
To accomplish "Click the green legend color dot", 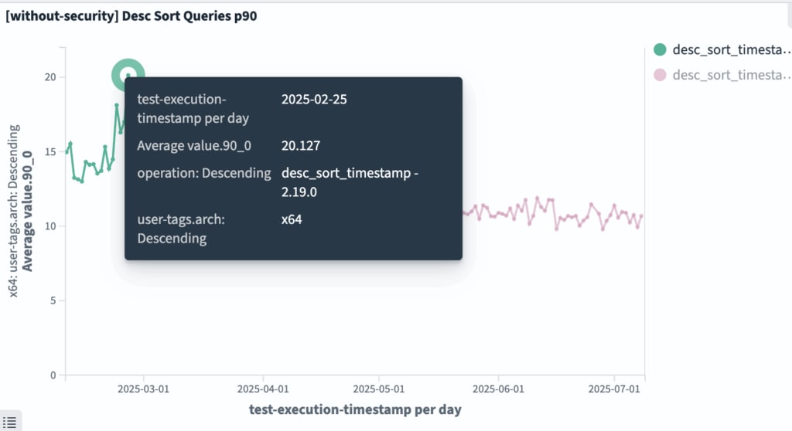I will click(660, 49).
